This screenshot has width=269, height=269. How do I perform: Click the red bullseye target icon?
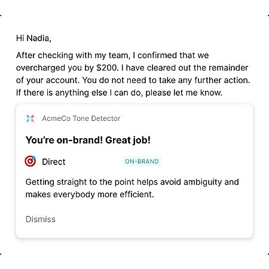(x=30, y=161)
